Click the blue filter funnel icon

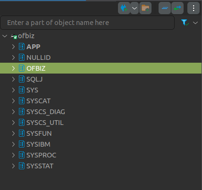click(185, 23)
